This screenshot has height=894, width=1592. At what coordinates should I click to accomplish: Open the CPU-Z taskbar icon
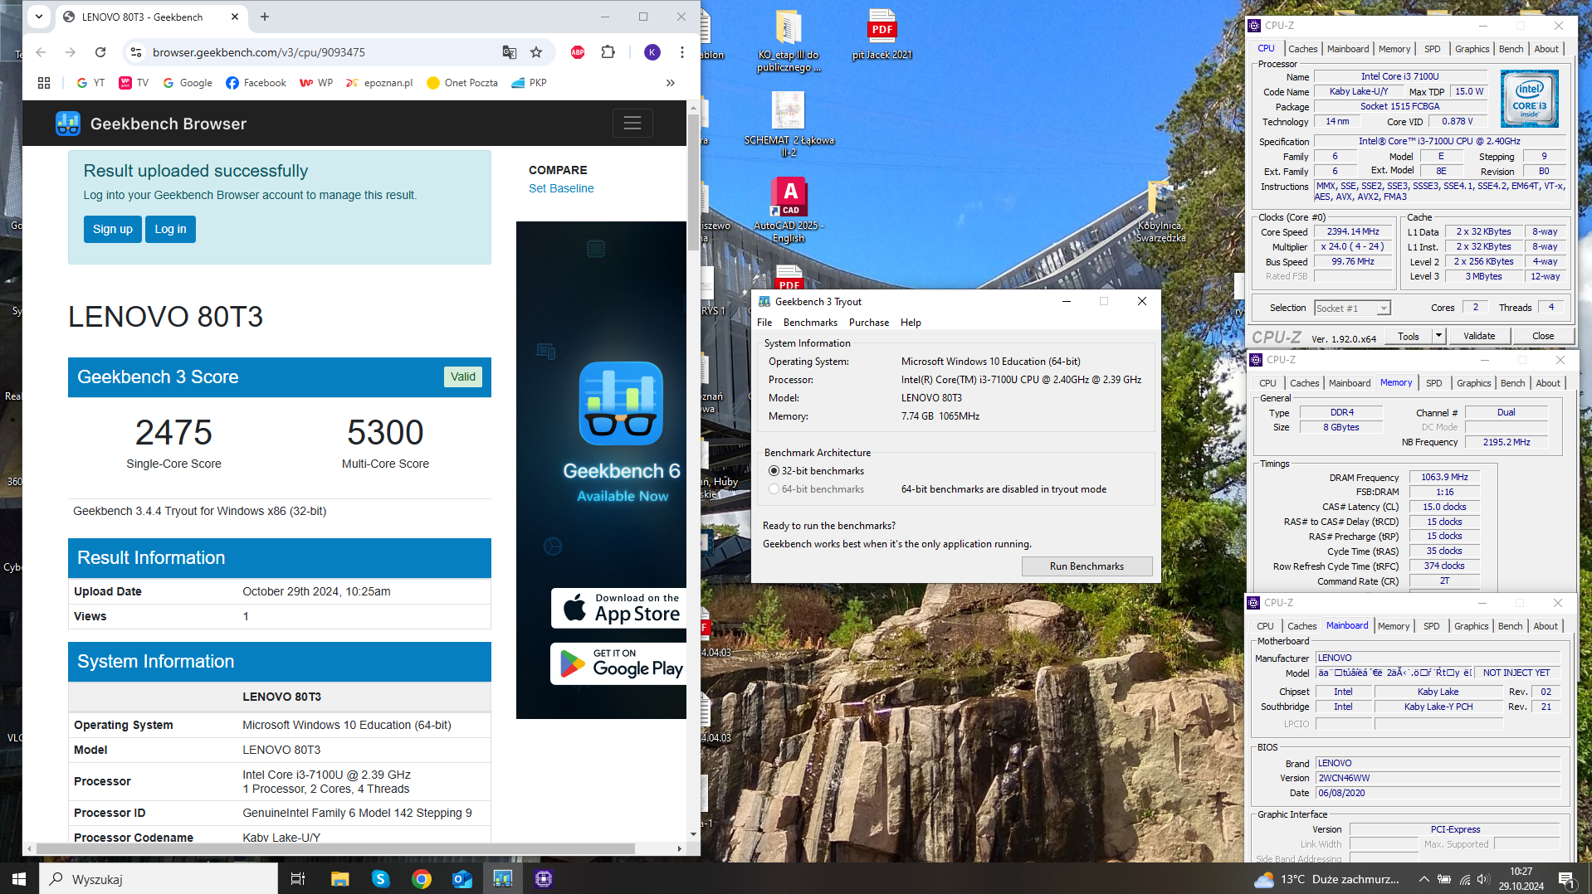coord(544,879)
